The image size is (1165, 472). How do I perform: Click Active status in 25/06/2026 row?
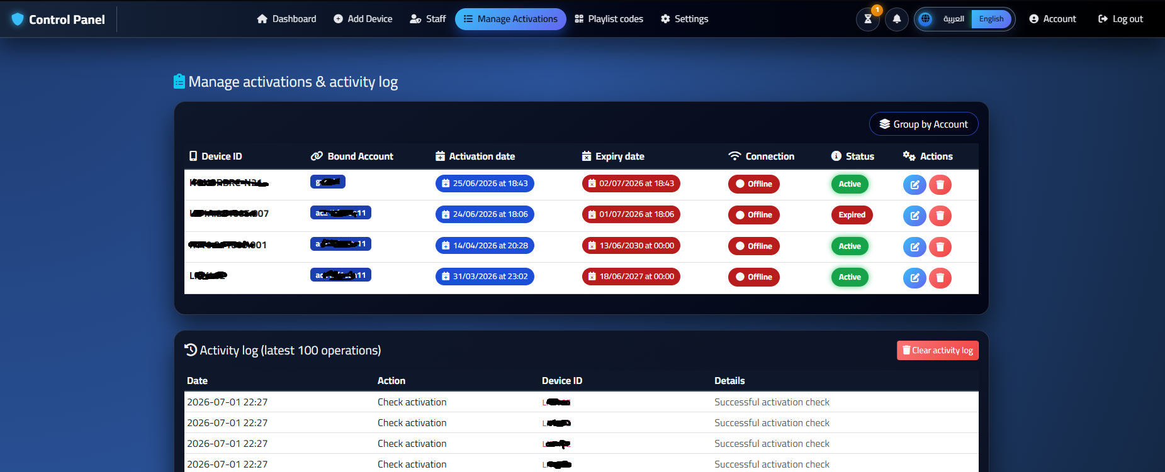point(850,184)
